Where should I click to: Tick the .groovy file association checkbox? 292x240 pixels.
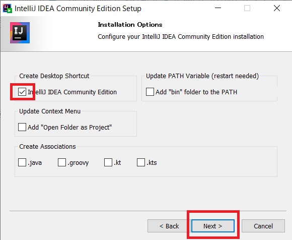tap(62, 162)
